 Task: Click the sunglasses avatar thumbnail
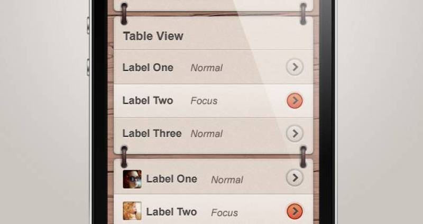pos(132,179)
